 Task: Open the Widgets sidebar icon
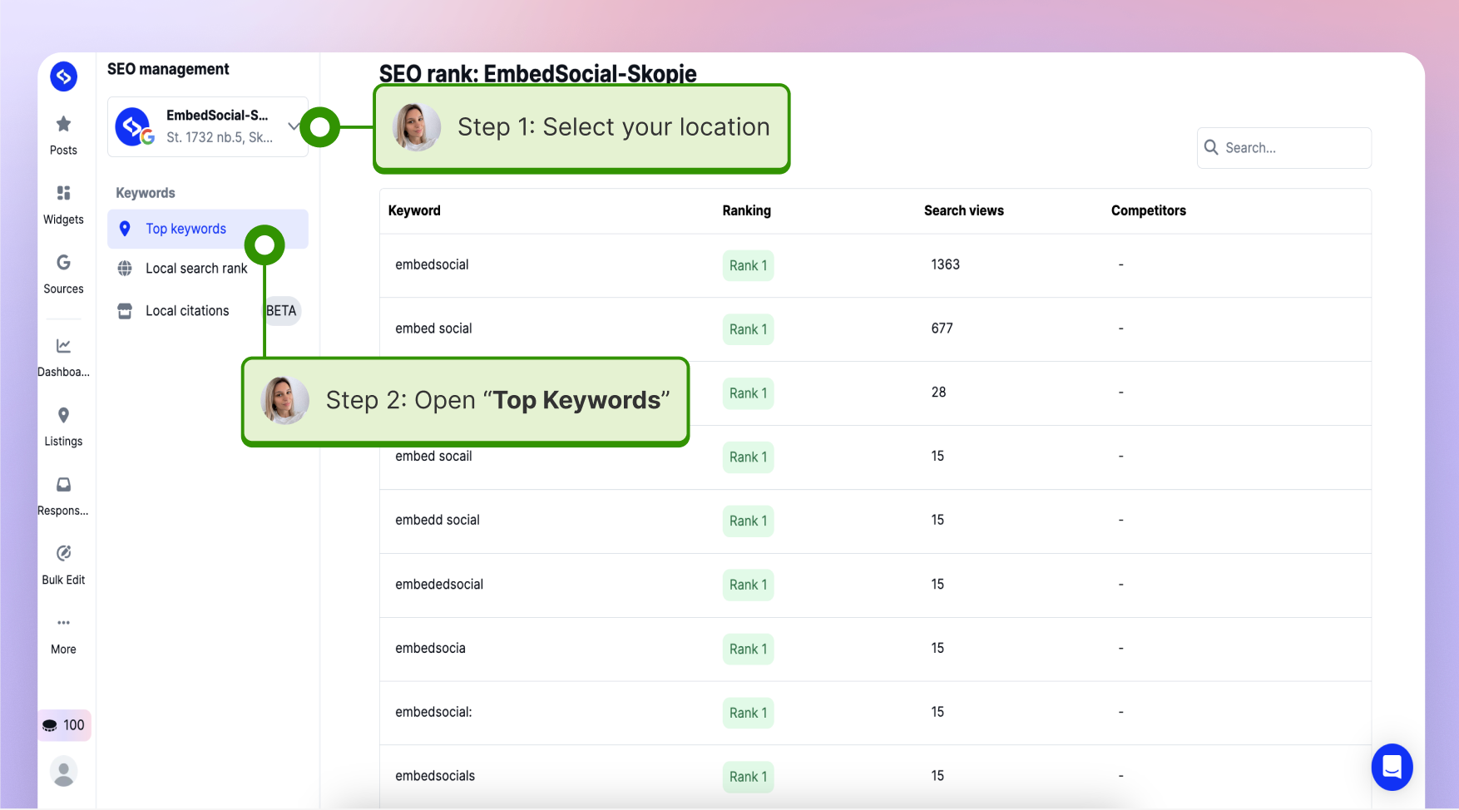pyautogui.click(x=63, y=193)
